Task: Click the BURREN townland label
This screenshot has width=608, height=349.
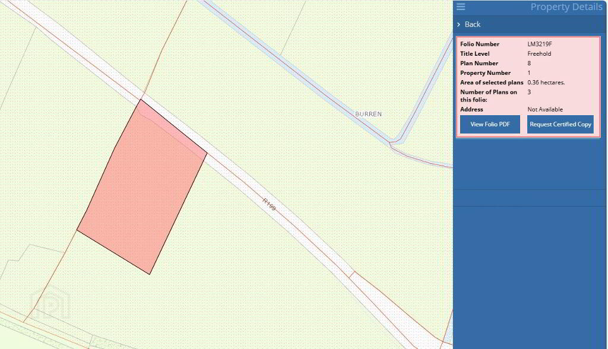Action: [368, 114]
